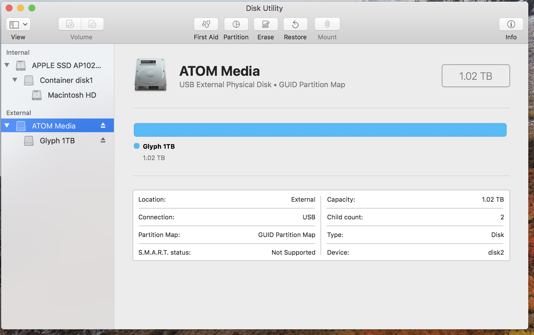The height and width of the screenshot is (335, 534).
Task: Eject the Glyph 1TB volume
Action: (x=103, y=140)
